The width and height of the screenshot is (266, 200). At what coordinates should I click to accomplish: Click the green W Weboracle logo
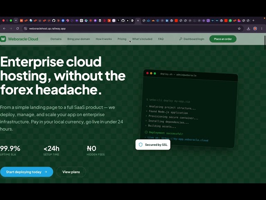tap(3, 39)
